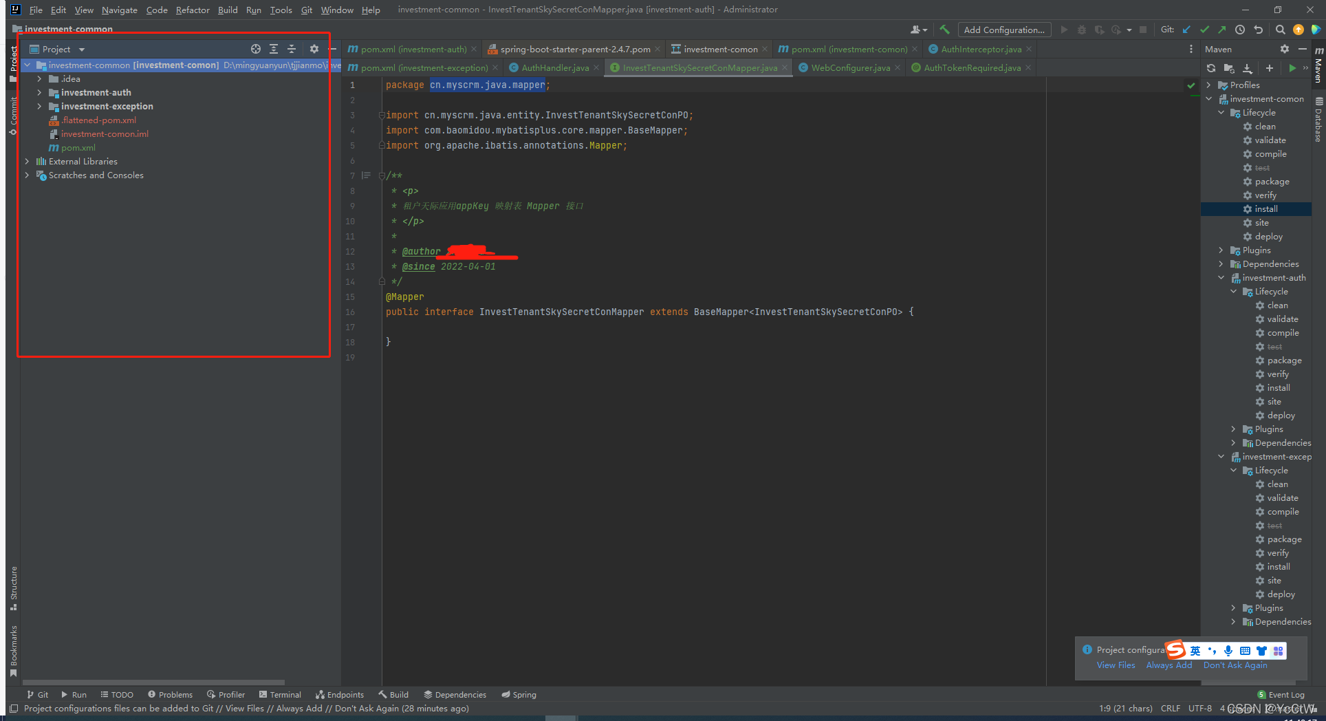This screenshot has width=1326, height=721.
Task: Click Collapse All icon in Project toolbar
Action: pyautogui.click(x=291, y=49)
